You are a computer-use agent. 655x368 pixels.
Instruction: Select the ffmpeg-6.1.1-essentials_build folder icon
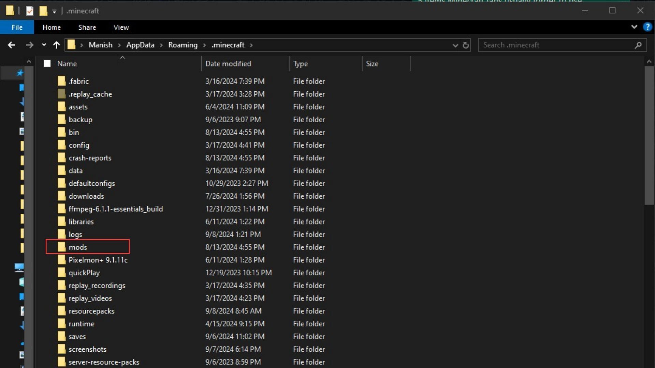(61, 209)
